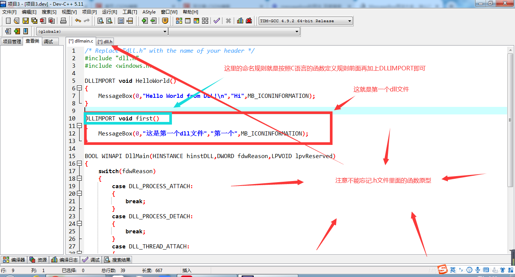515x277 pixels.
Task: Open the 视图[V] menu
Action: 69,12
